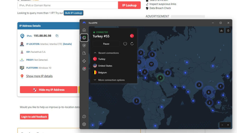Open Data Breach Check link
237x133 pixels.
coord(160,8)
